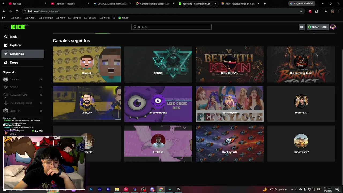Viewport: 343px width, 193px height.
Task: Open Luck_RP in the sidebar following list
Action: pyautogui.click(x=23, y=111)
